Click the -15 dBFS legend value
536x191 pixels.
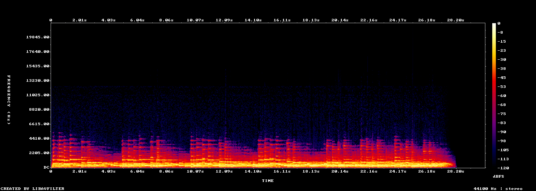click(x=502, y=41)
